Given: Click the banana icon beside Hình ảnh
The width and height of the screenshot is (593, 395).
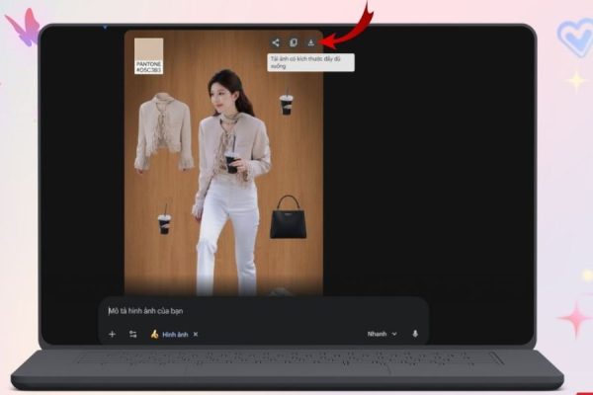Looking at the screenshot, I should point(154,334).
